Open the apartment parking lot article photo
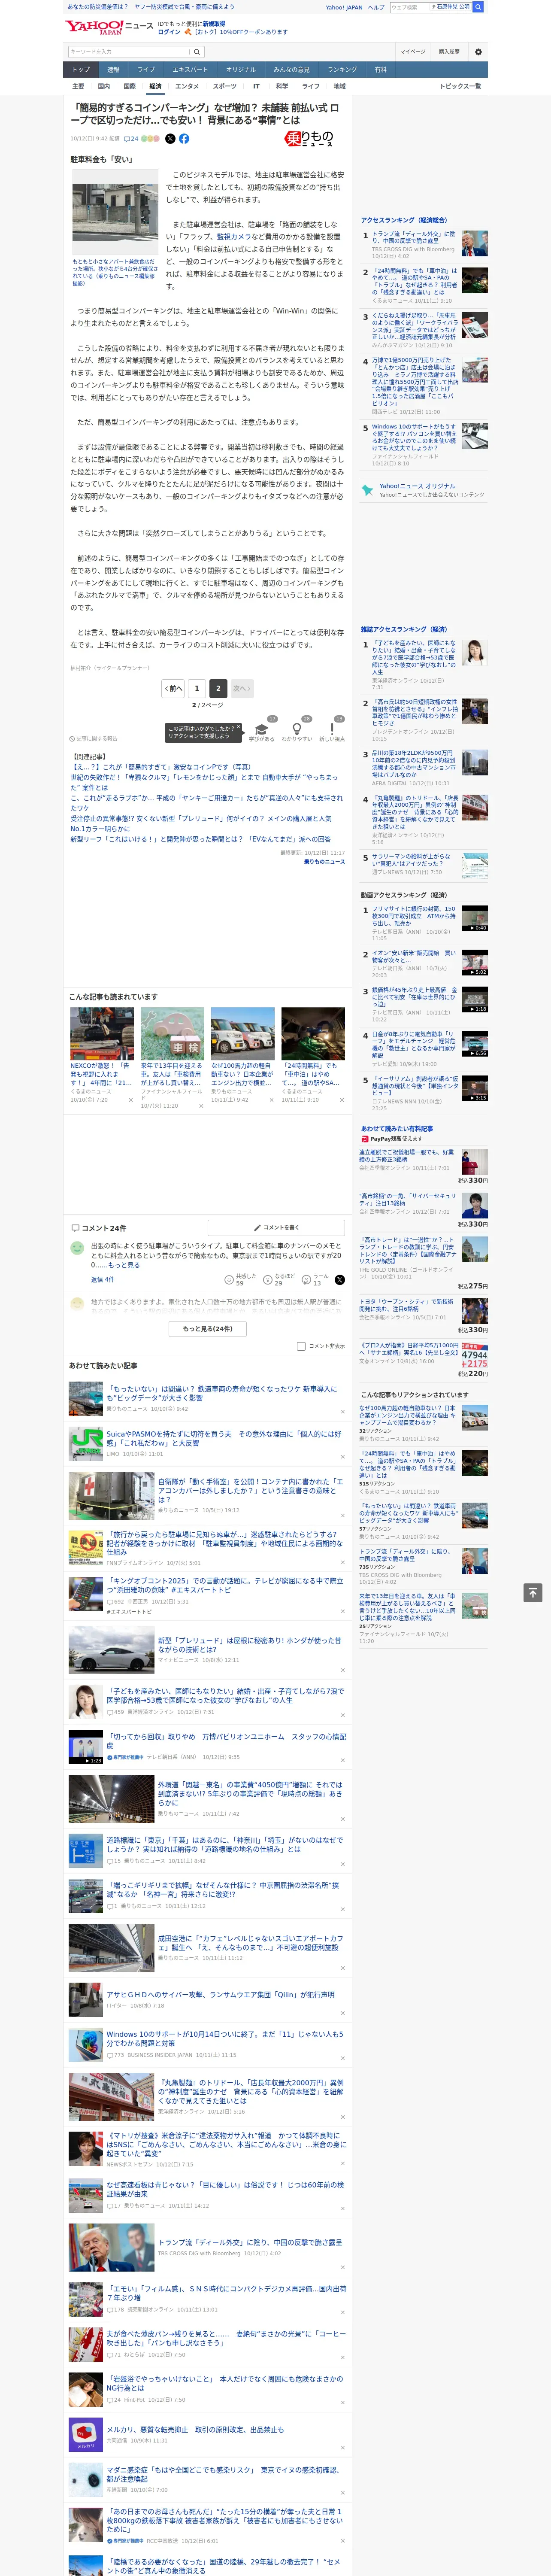 click(x=115, y=213)
